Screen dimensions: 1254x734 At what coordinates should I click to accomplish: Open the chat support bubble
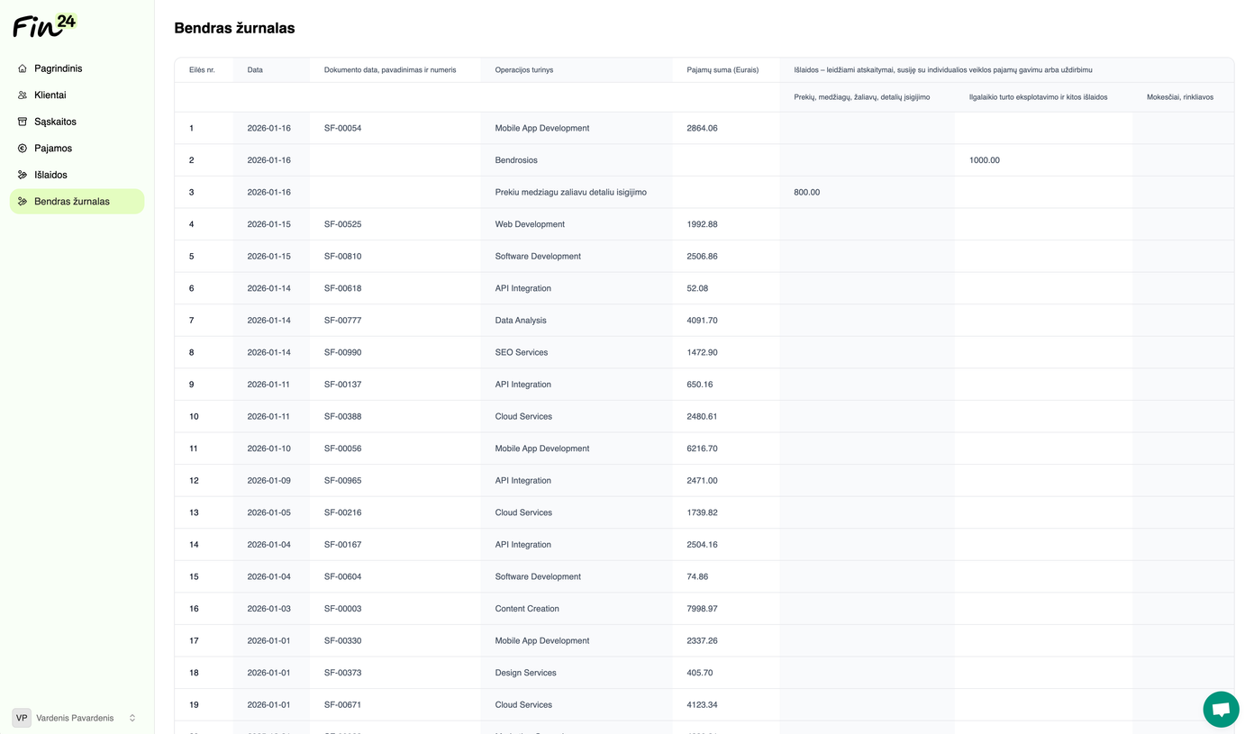[1221, 709]
